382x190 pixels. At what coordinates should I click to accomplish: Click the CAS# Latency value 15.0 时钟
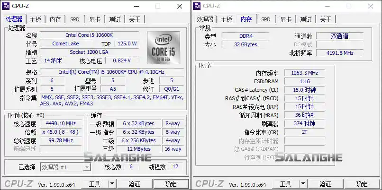[305, 90]
